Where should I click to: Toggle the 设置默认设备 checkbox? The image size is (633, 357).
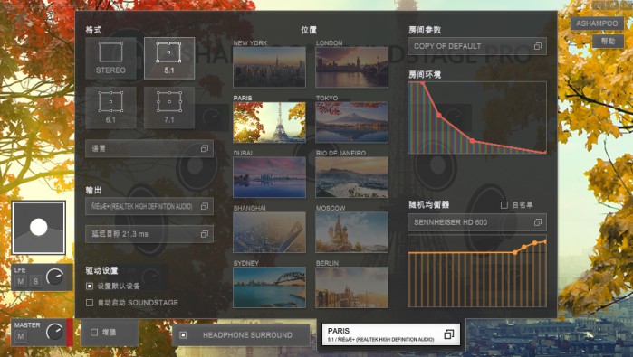click(90, 287)
